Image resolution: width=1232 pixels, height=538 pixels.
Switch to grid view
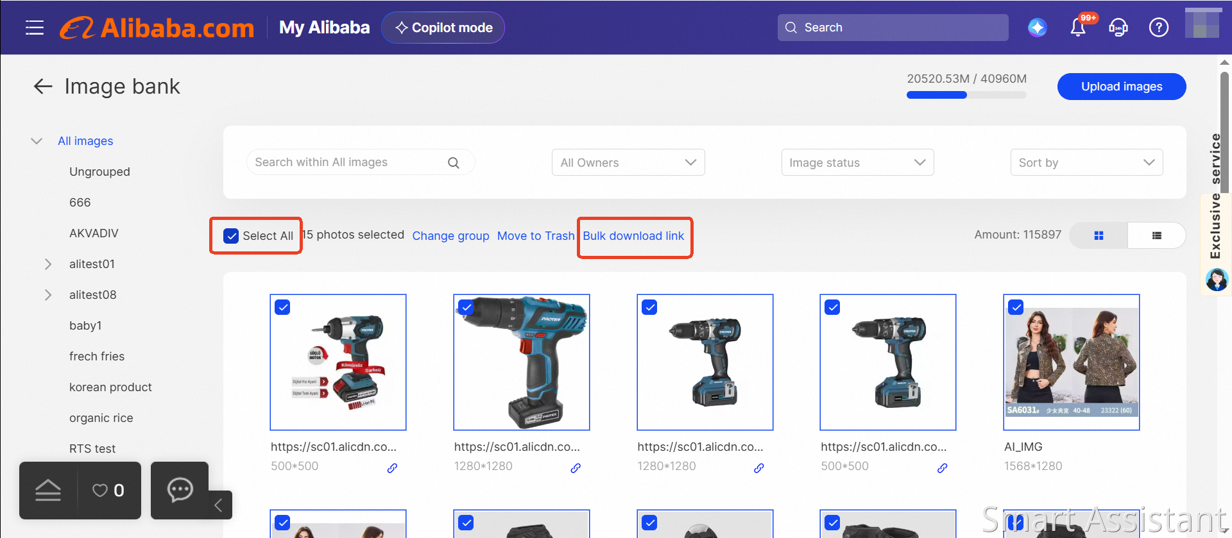click(x=1099, y=235)
